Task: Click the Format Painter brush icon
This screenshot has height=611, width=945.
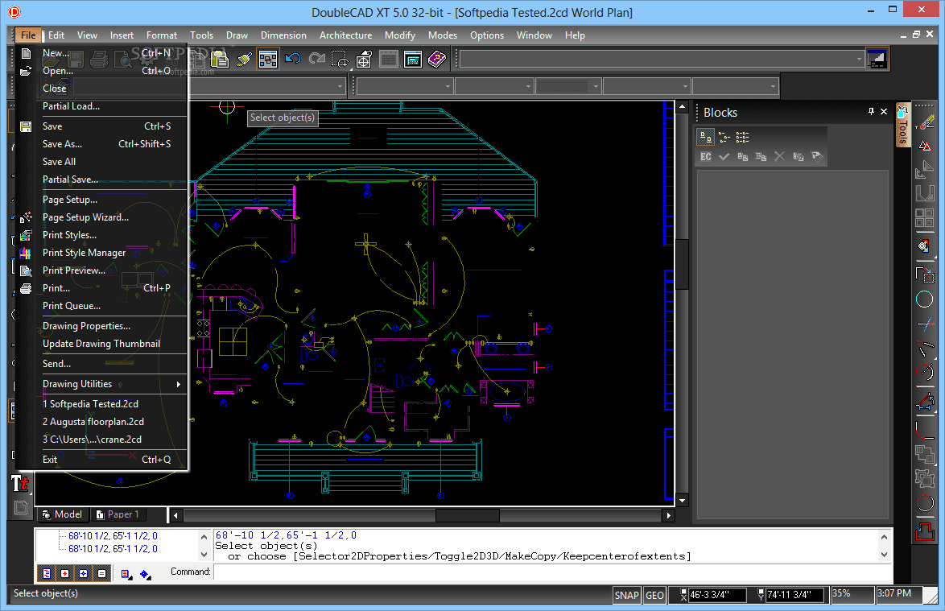Action: [x=244, y=59]
